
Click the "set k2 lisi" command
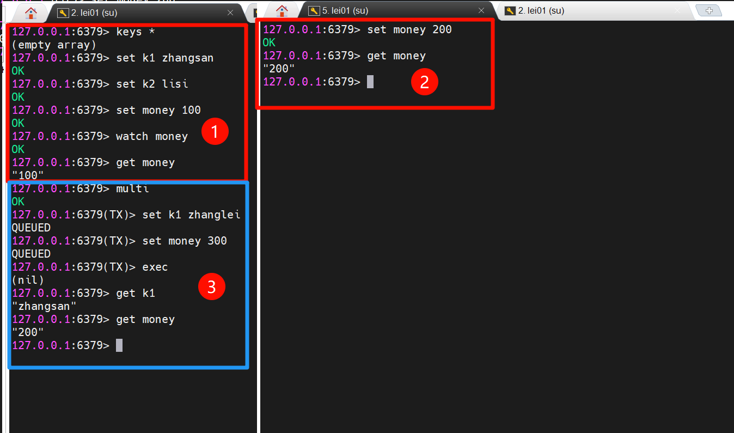click(x=152, y=84)
